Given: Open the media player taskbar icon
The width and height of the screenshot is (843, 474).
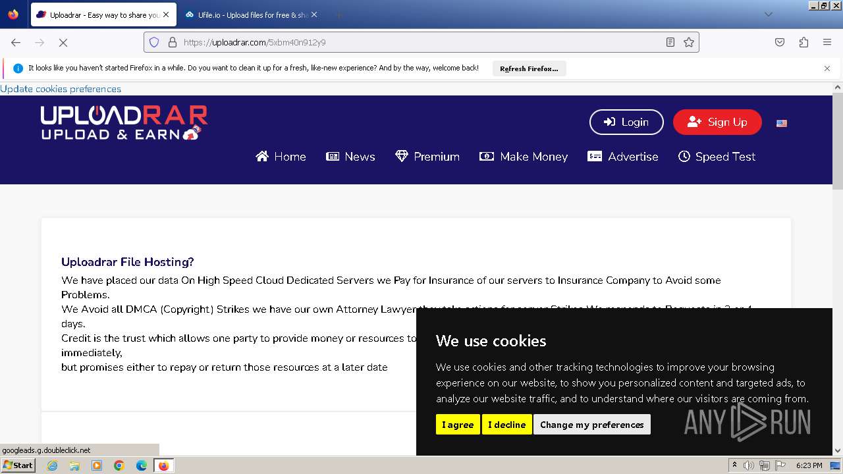Looking at the screenshot, I should (x=97, y=465).
